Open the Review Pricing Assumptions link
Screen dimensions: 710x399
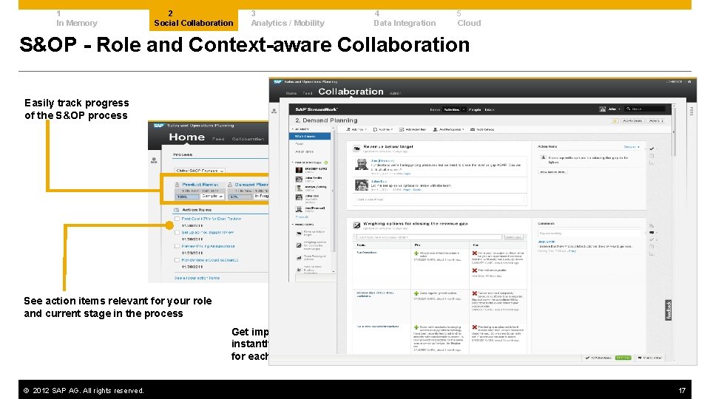click(208, 247)
